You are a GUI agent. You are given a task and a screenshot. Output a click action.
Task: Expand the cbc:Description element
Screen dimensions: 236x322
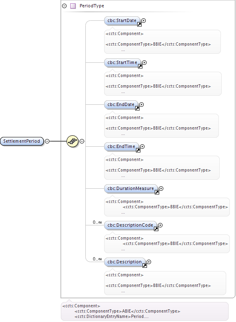tap(149, 262)
